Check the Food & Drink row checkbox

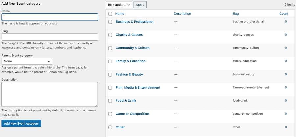click(x=110, y=101)
